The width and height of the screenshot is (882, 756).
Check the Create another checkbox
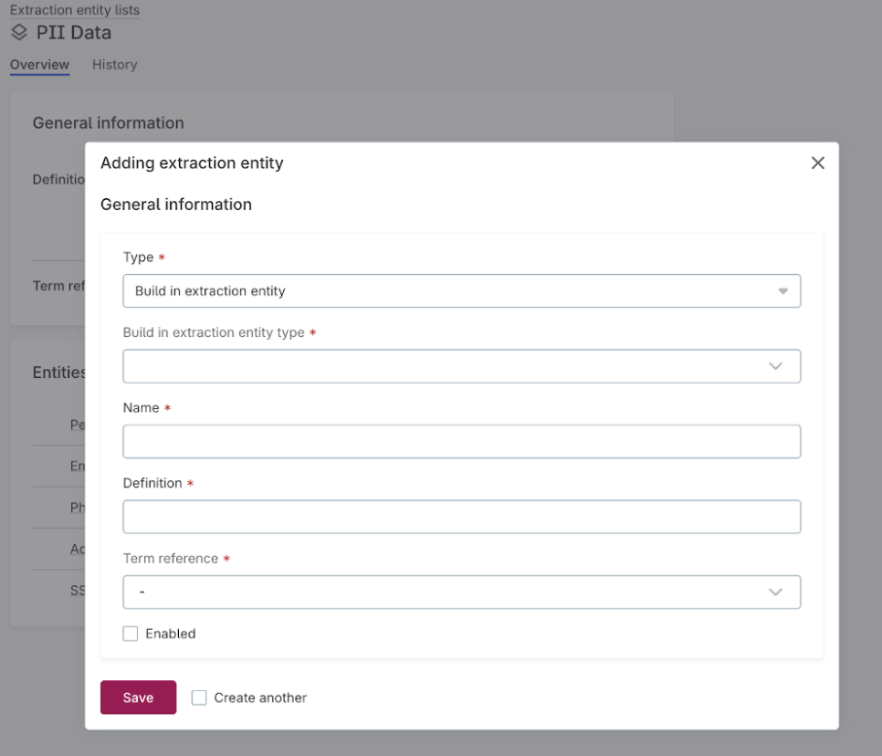(199, 698)
